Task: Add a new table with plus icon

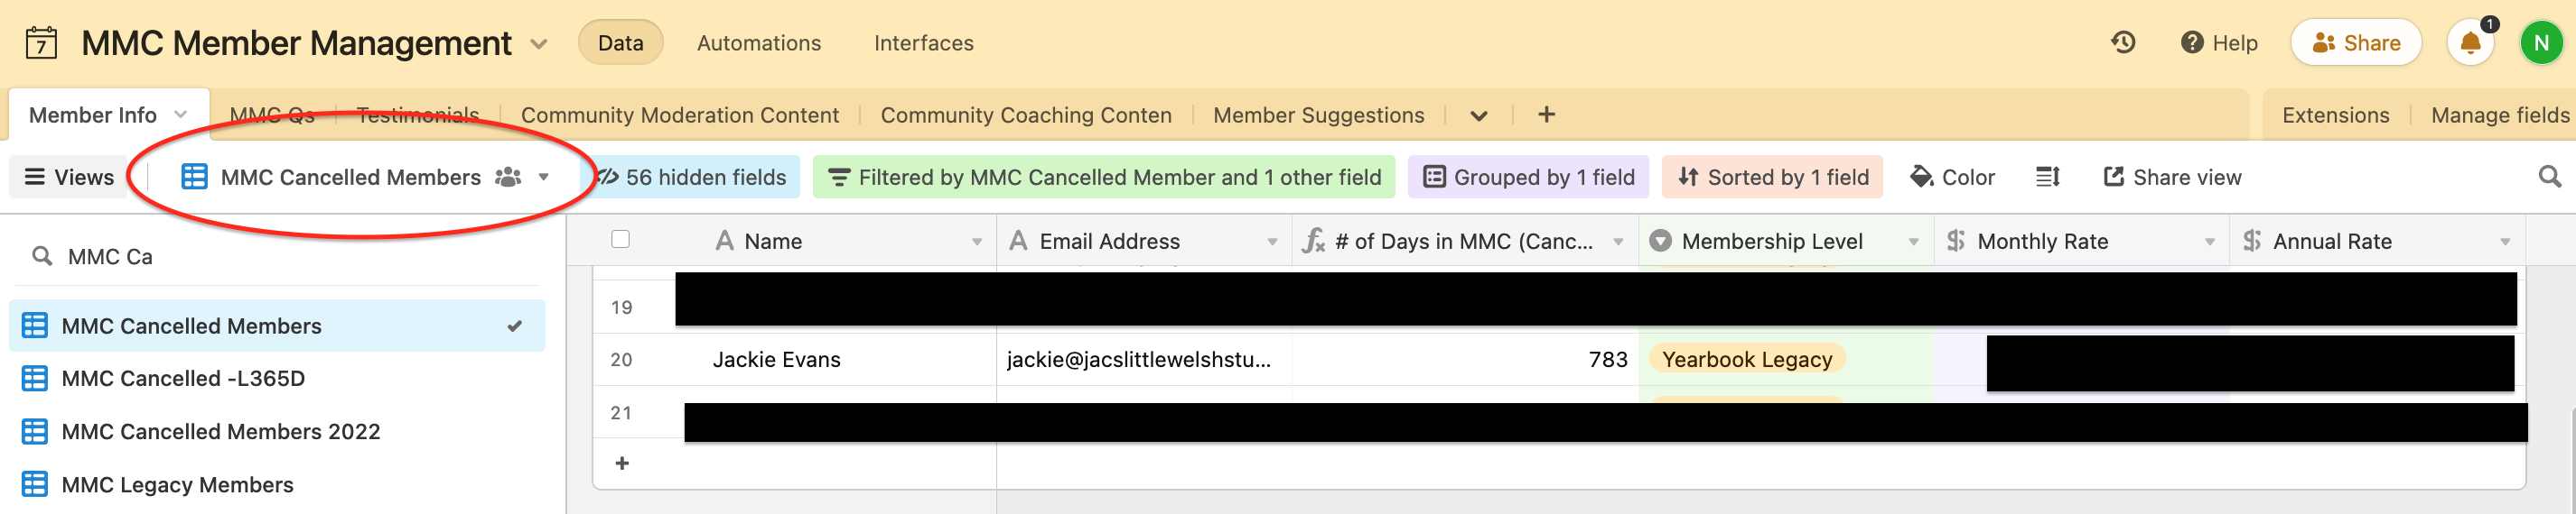Action: [1546, 115]
